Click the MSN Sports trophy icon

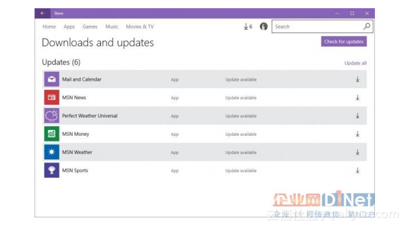pyautogui.click(x=52, y=170)
